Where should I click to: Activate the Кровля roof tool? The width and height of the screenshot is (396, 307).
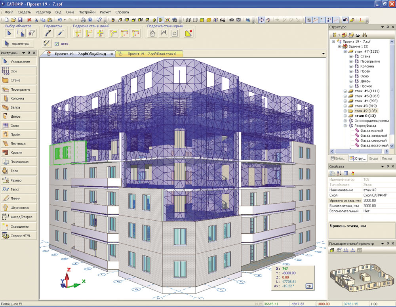tap(19, 153)
